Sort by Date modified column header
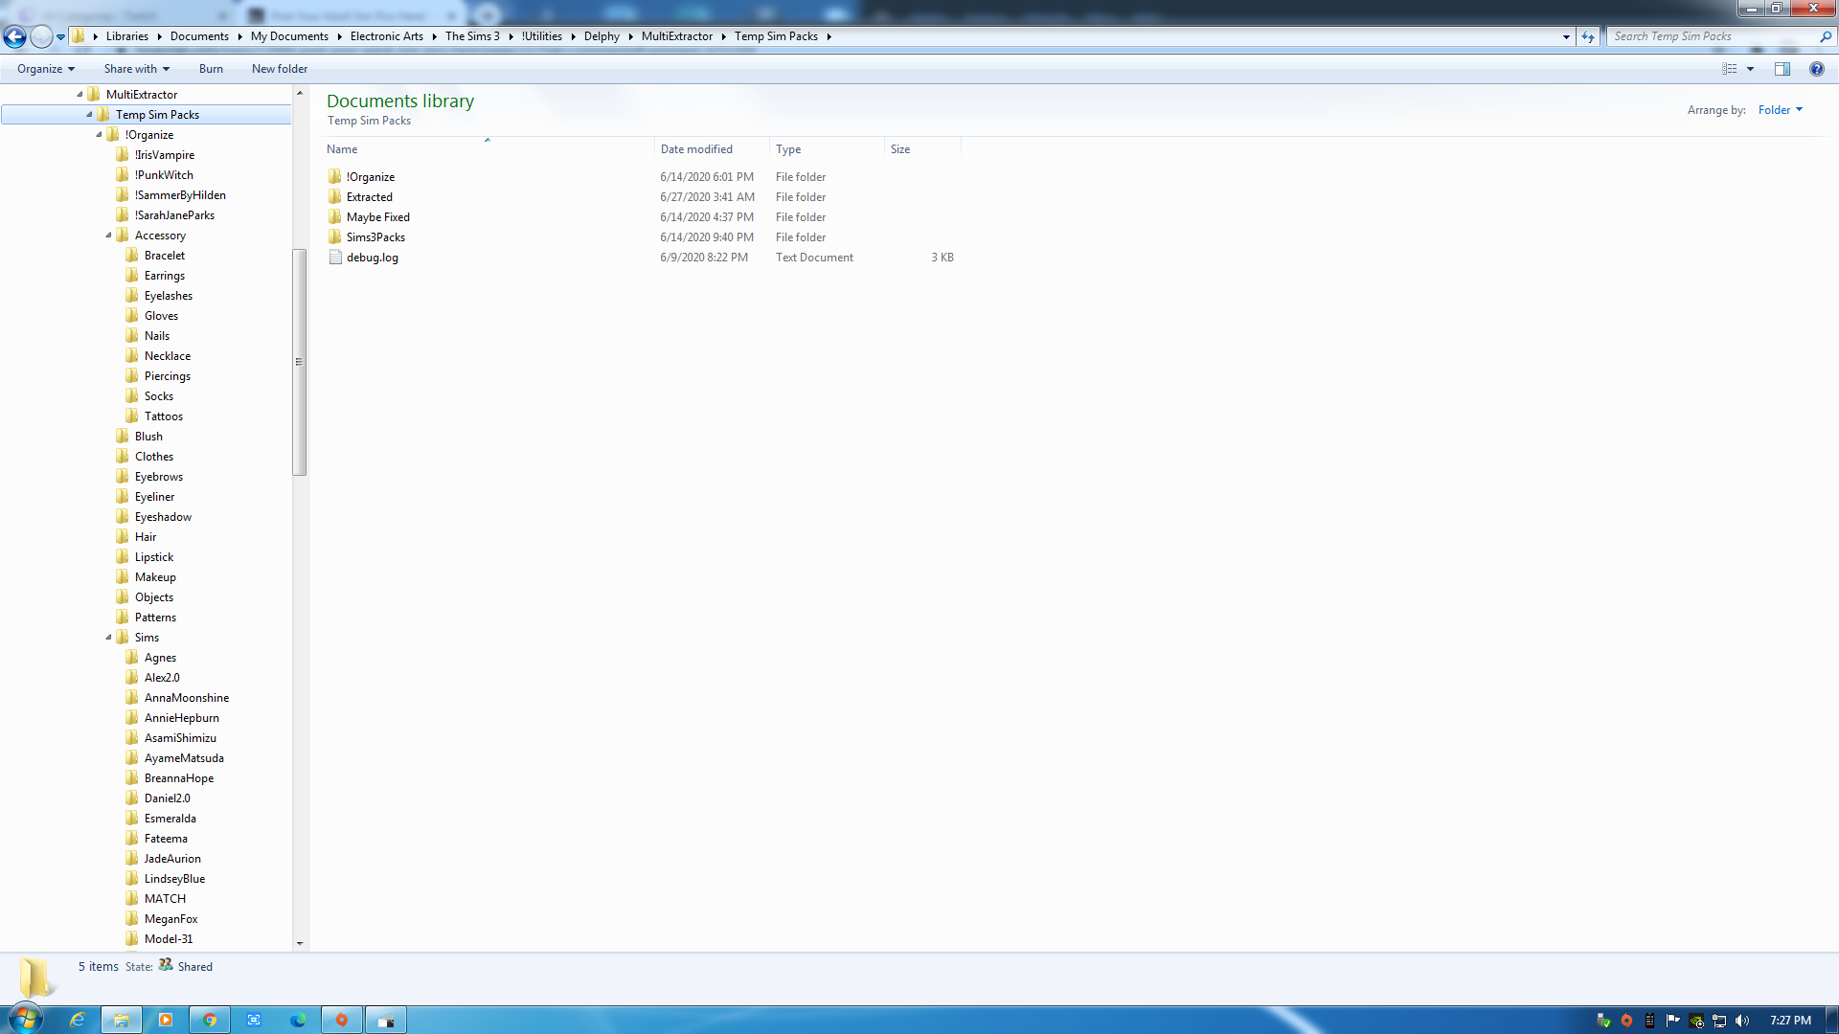1839x1034 pixels. 713,149
